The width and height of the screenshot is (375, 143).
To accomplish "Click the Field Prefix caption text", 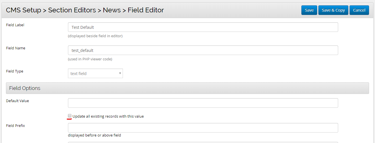I will tap(15, 126).
